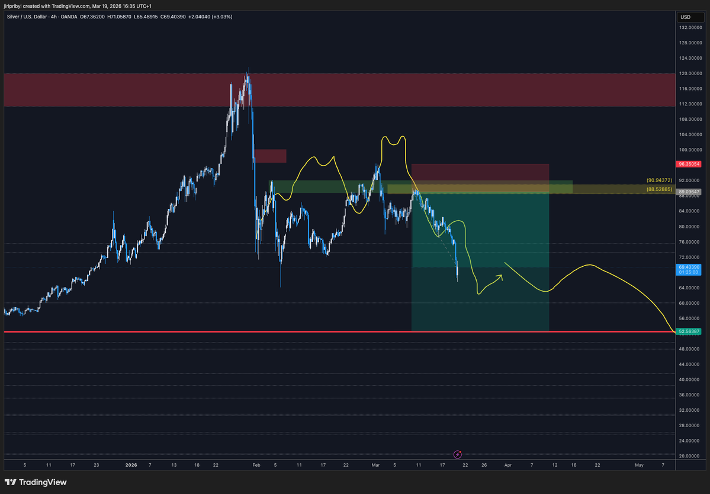Click the 60.00000 price axis label
This screenshot has width=710, height=494.
[x=690, y=303]
